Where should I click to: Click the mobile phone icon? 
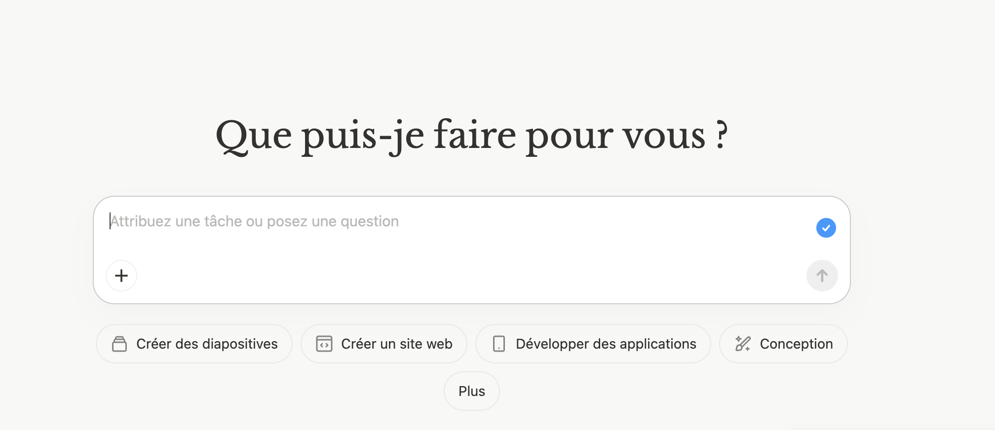point(499,344)
